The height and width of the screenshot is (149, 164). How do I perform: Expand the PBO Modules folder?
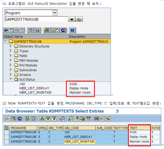click(11, 60)
